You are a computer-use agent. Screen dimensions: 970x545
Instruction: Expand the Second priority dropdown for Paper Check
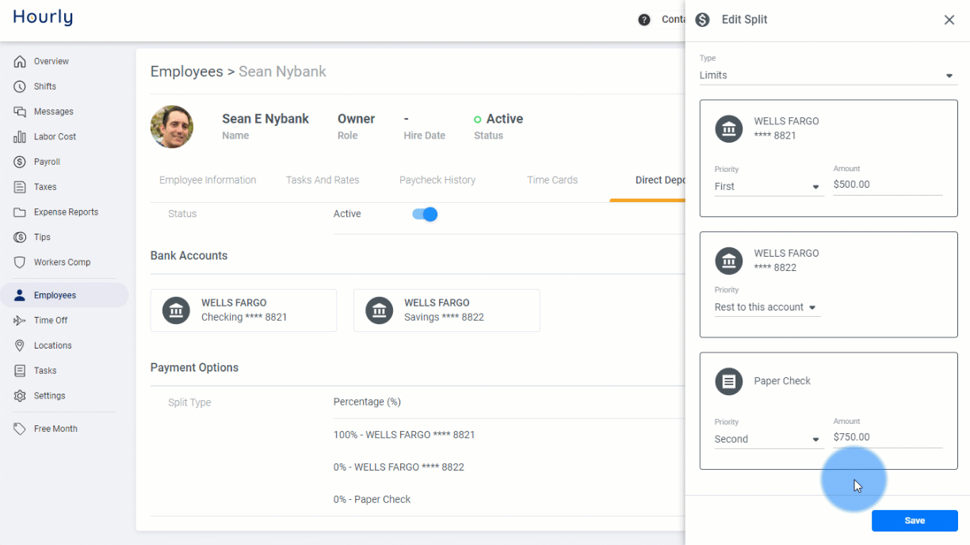click(769, 439)
